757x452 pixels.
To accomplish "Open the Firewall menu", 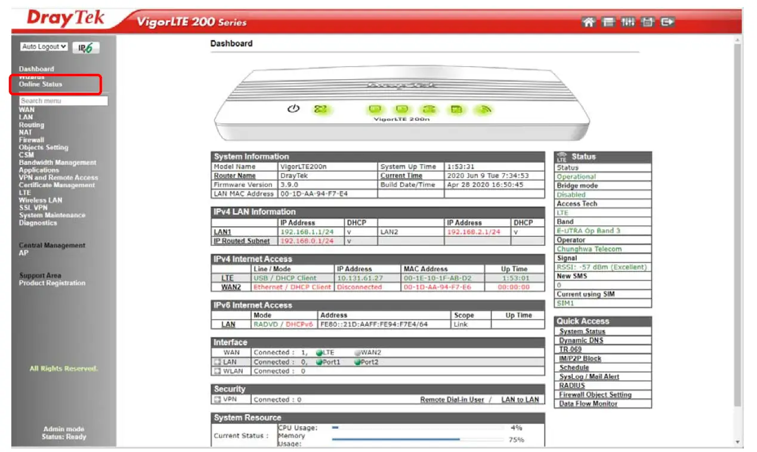I will point(31,140).
